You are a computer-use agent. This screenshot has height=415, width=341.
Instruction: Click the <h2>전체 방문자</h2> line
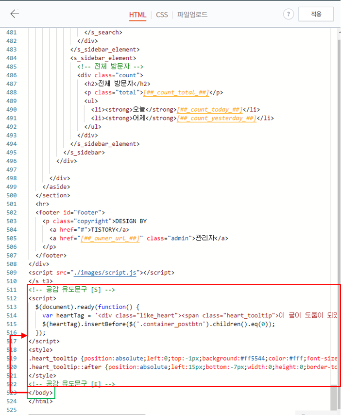117,84
